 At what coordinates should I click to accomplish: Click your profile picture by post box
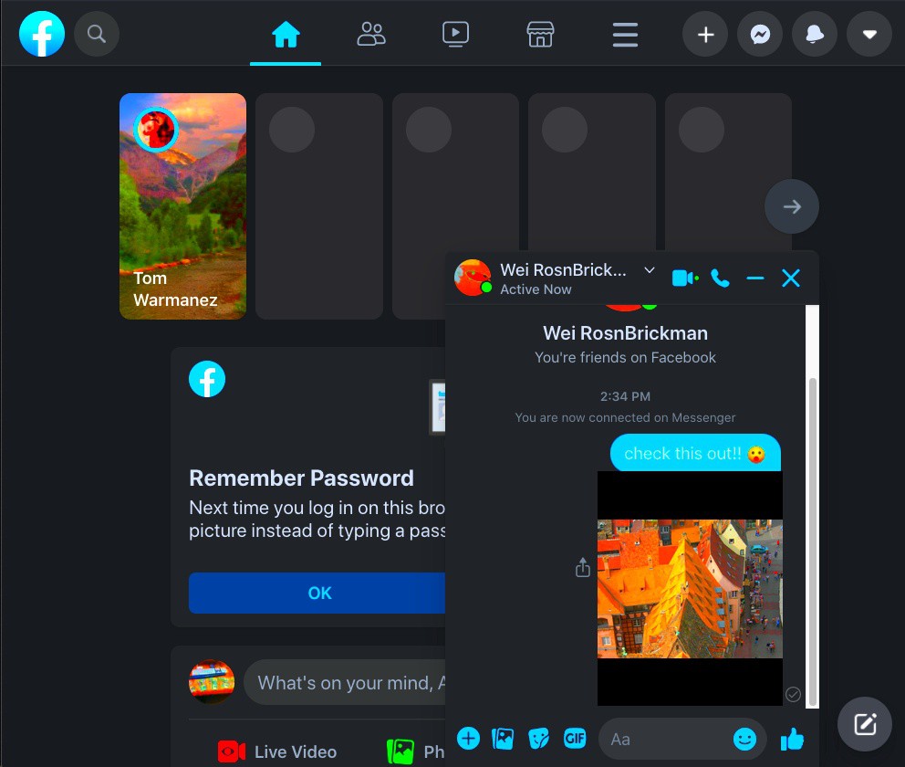(212, 682)
